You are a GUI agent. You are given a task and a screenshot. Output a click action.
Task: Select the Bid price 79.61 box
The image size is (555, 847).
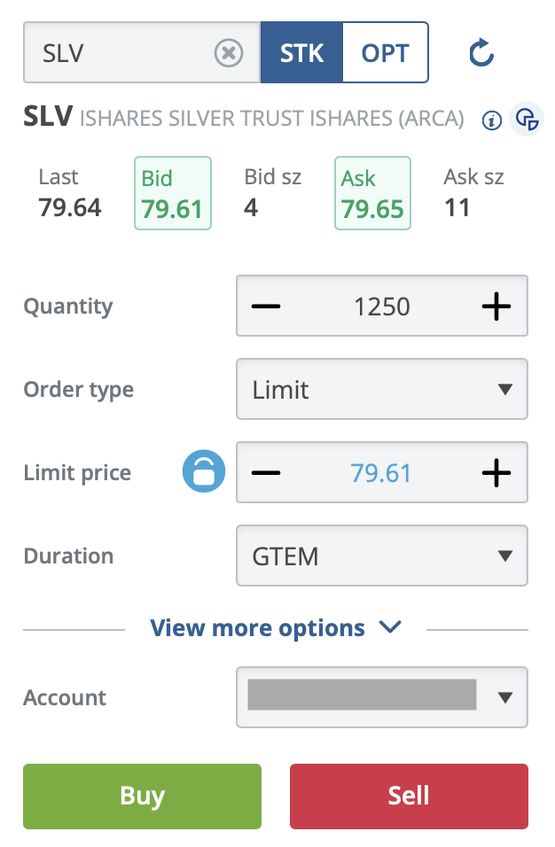point(172,193)
